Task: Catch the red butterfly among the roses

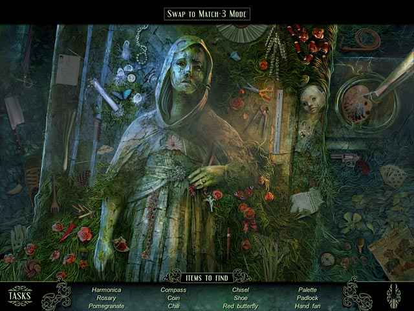Action: pyautogui.click(x=245, y=194)
